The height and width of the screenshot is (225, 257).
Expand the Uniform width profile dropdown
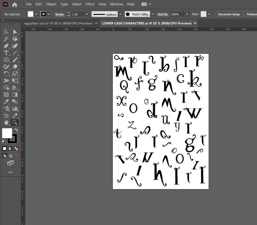[120, 14]
